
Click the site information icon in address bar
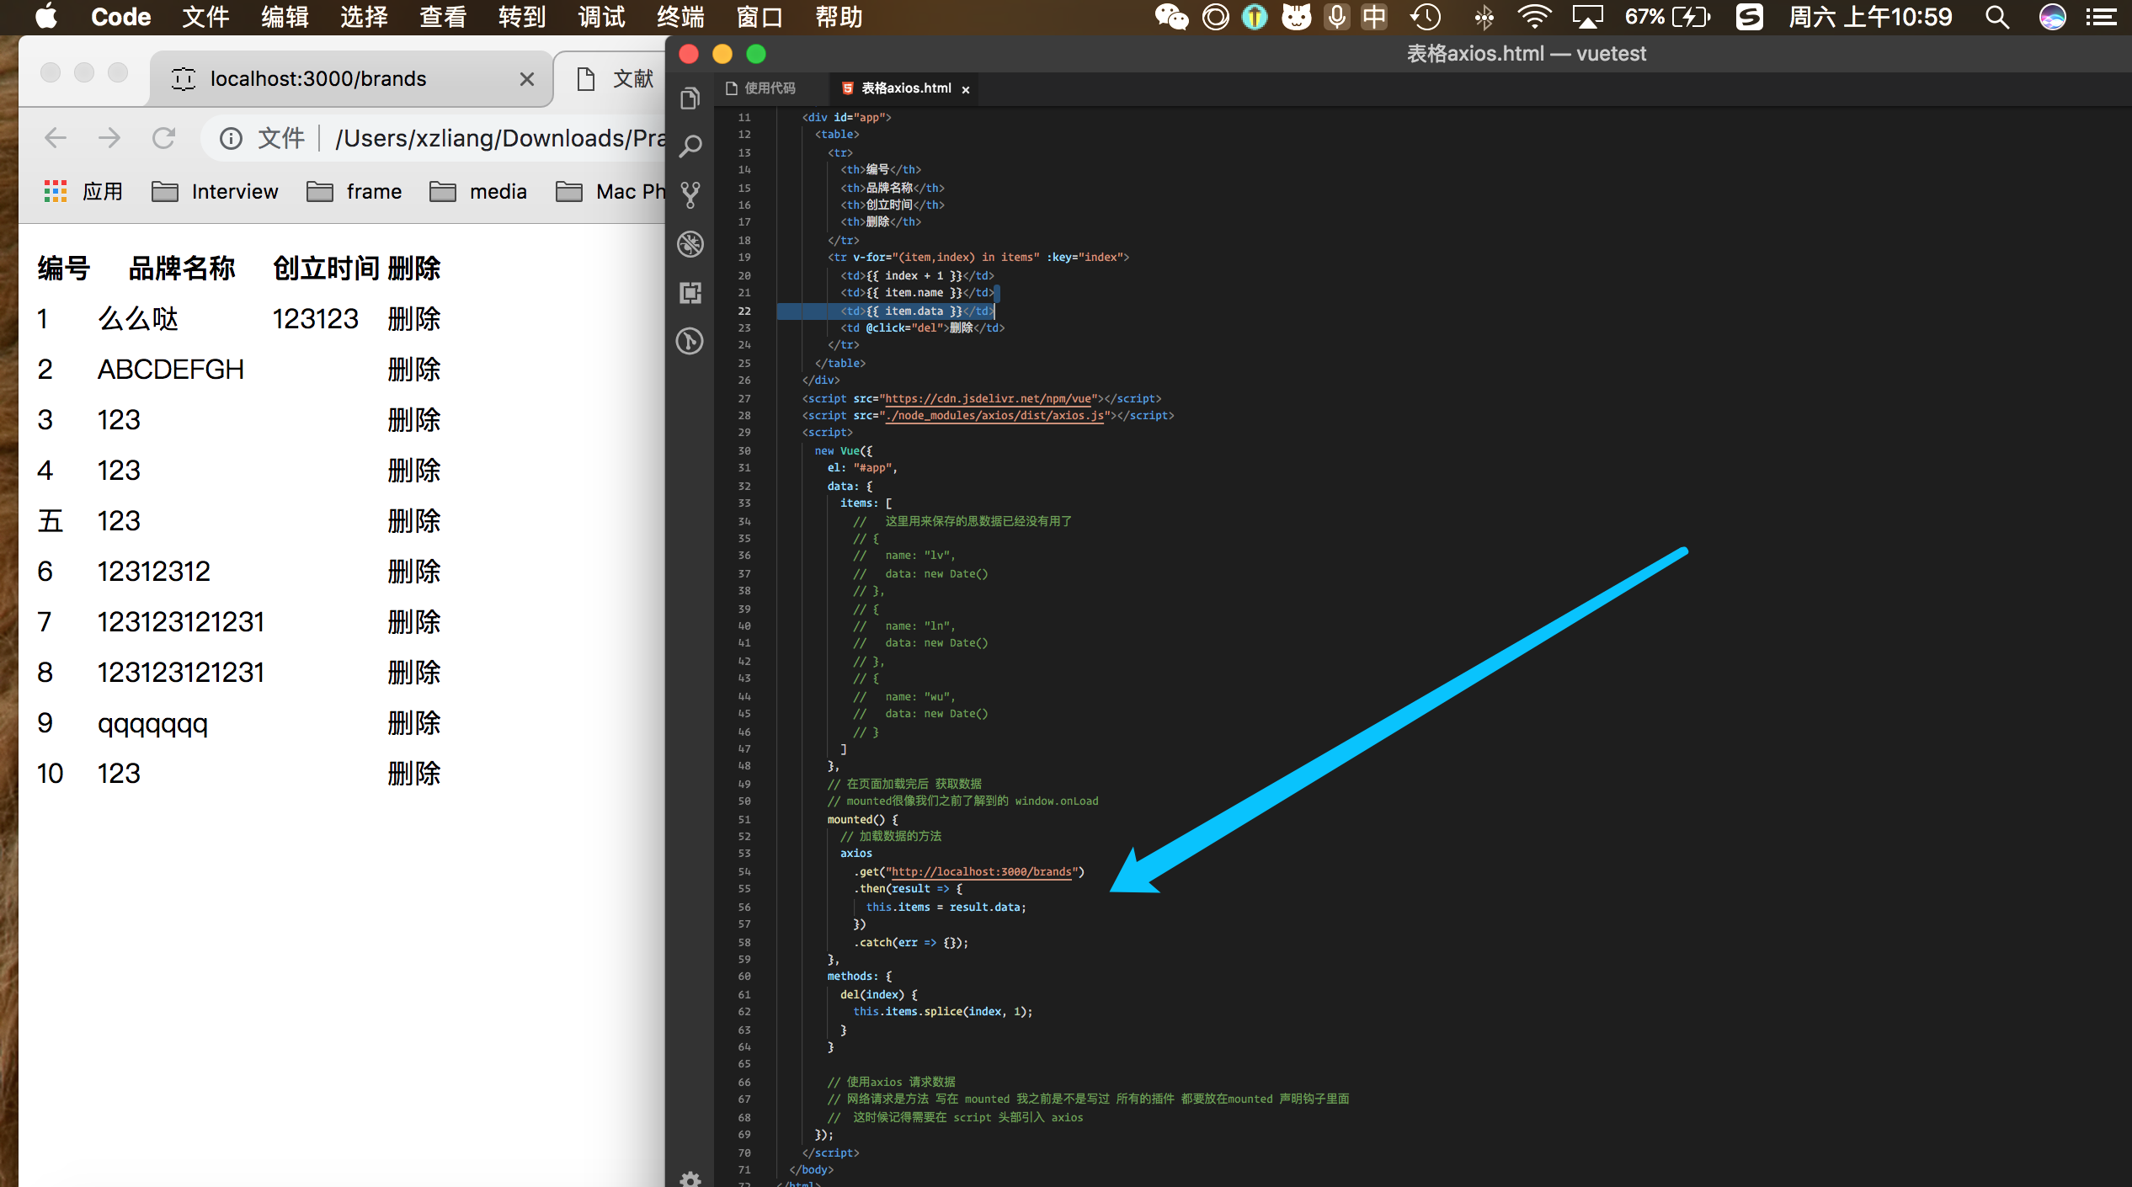231,138
